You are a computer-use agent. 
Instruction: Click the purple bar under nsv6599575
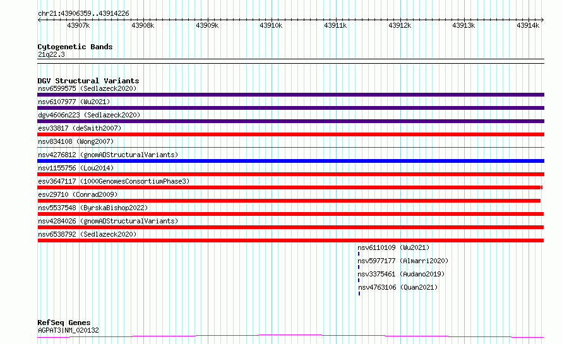point(290,95)
